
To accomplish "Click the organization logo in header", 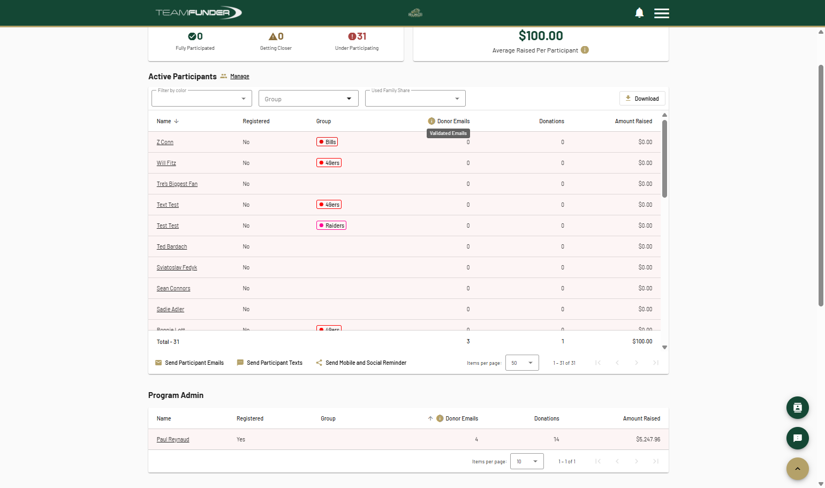I will pos(415,13).
